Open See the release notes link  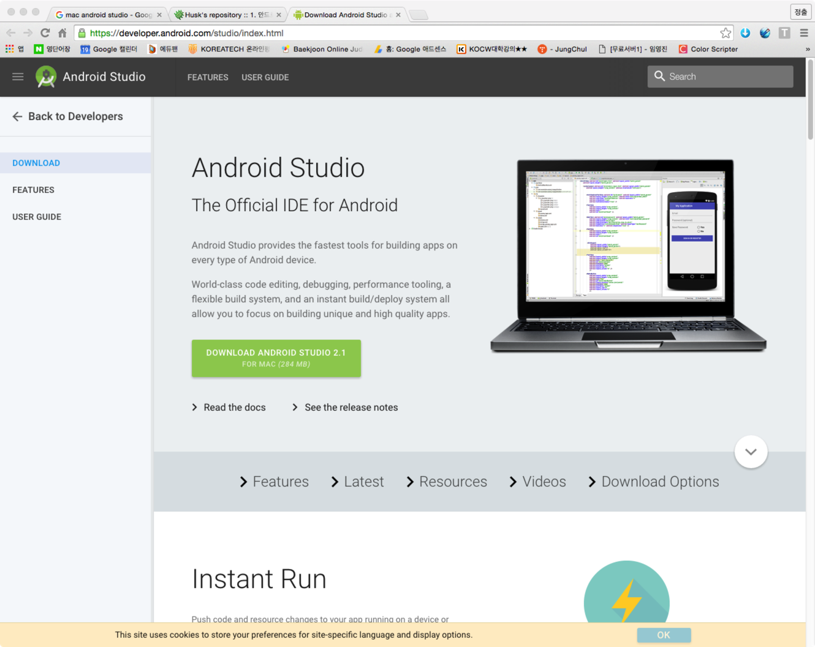coord(345,407)
